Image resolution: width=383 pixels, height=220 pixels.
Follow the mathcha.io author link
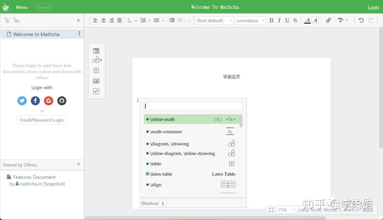[x=31, y=184]
